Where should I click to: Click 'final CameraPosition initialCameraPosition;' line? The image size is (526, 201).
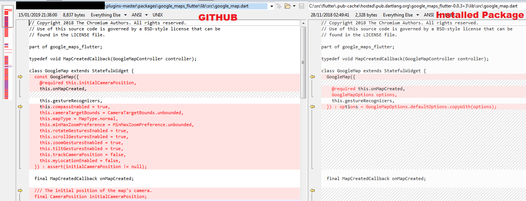point(91,197)
